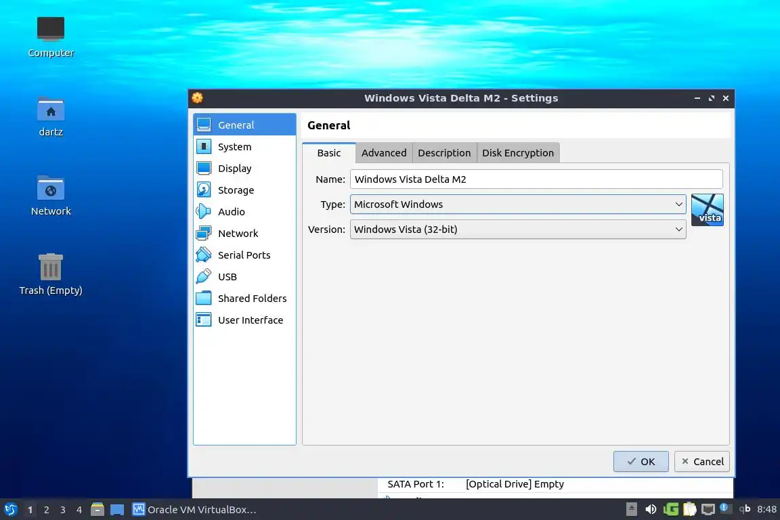The width and height of the screenshot is (780, 520).
Task: Select the General settings category
Action: (x=244, y=125)
